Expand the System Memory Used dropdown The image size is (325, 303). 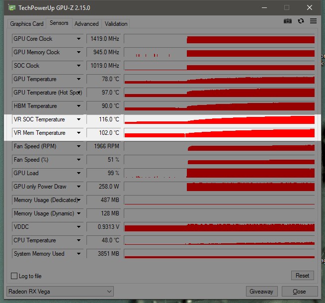tap(79, 254)
